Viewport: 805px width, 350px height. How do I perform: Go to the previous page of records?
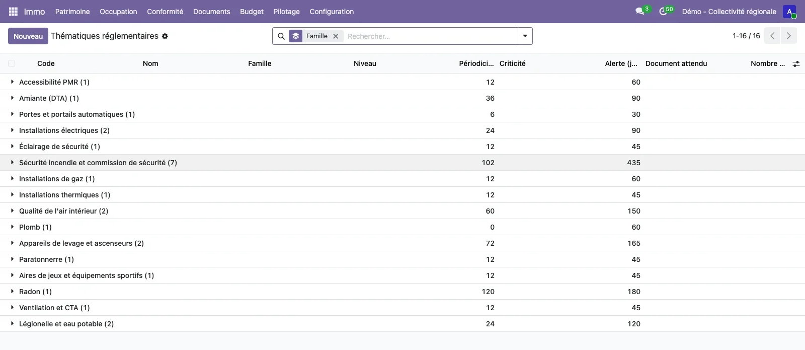(772, 36)
